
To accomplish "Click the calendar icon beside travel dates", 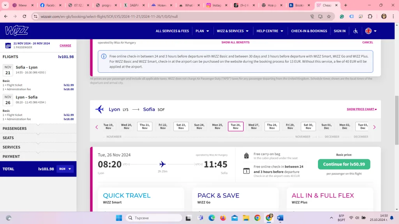I will click(8, 45).
